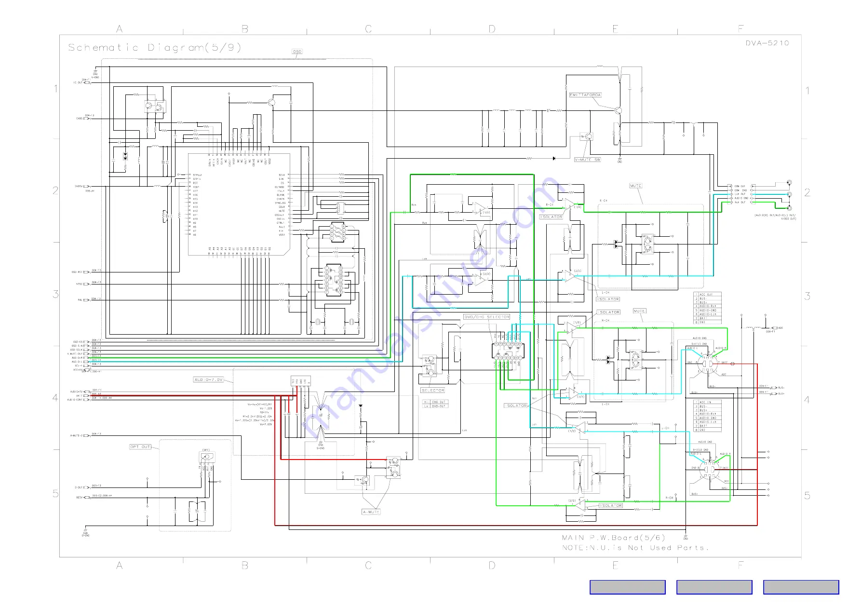
Task: Click the "V.MUTE-OUT" port label
Action: (75, 354)
